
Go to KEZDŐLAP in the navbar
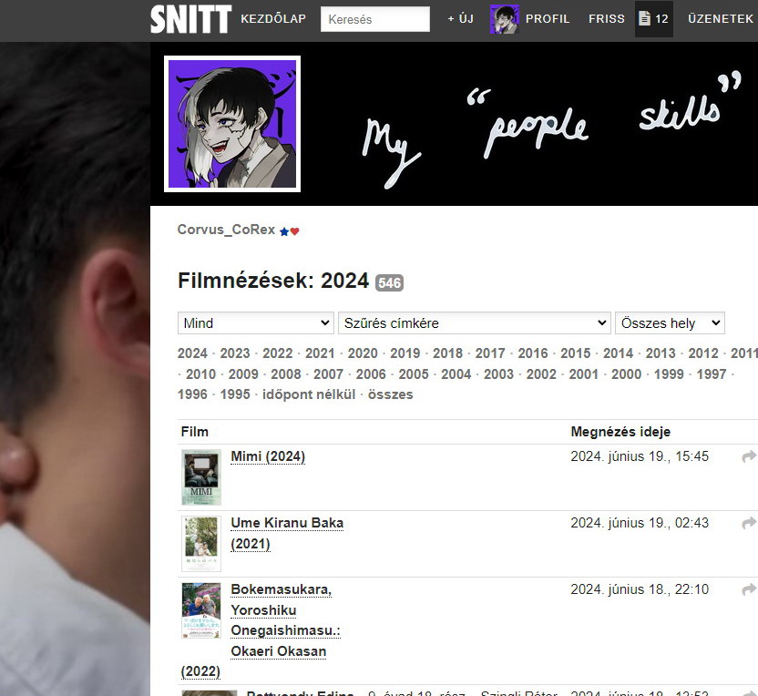click(x=273, y=19)
